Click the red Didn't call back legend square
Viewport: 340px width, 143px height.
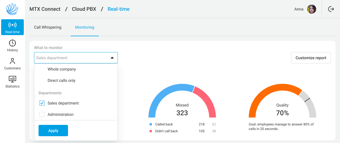(x=151, y=131)
